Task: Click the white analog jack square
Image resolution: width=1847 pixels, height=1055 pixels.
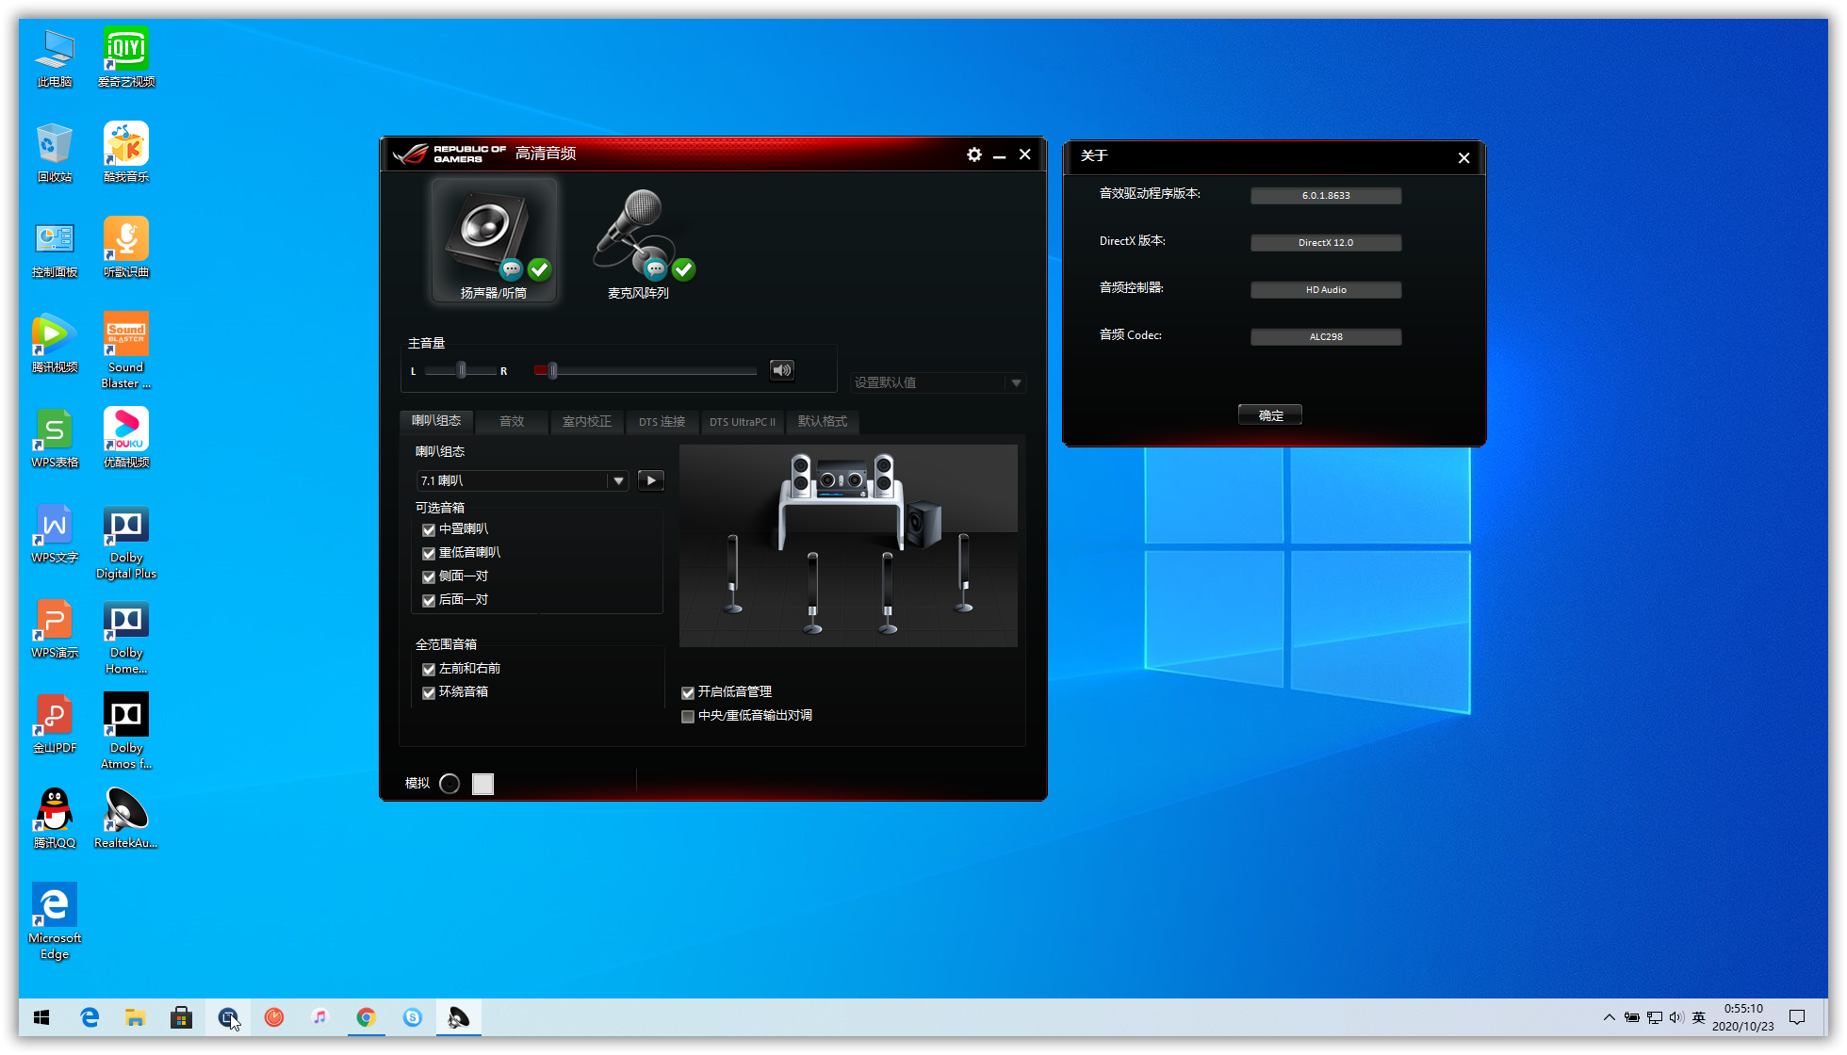Action: (x=482, y=784)
